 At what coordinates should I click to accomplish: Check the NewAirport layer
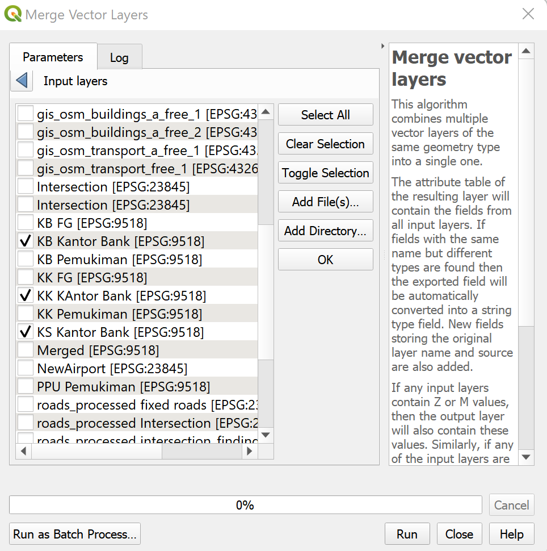point(25,369)
